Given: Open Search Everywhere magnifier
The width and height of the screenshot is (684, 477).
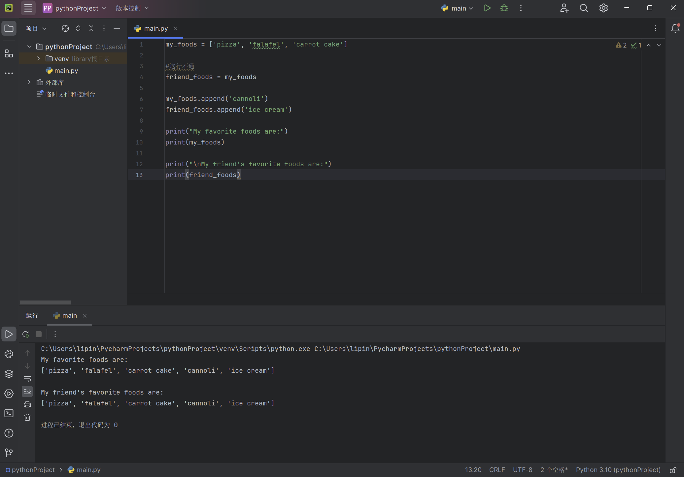Looking at the screenshot, I should pyautogui.click(x=584, y=8).
